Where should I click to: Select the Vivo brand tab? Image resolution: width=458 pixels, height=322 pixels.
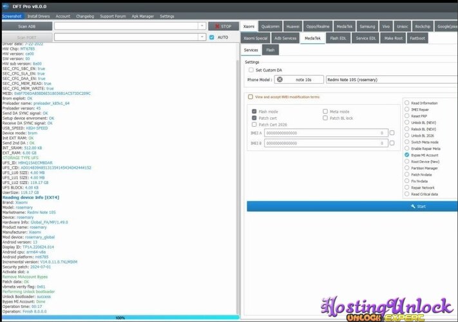click(386, 26)
